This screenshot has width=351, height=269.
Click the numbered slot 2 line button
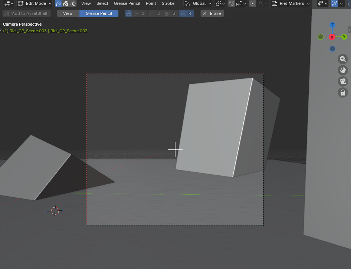click(155, 13)
